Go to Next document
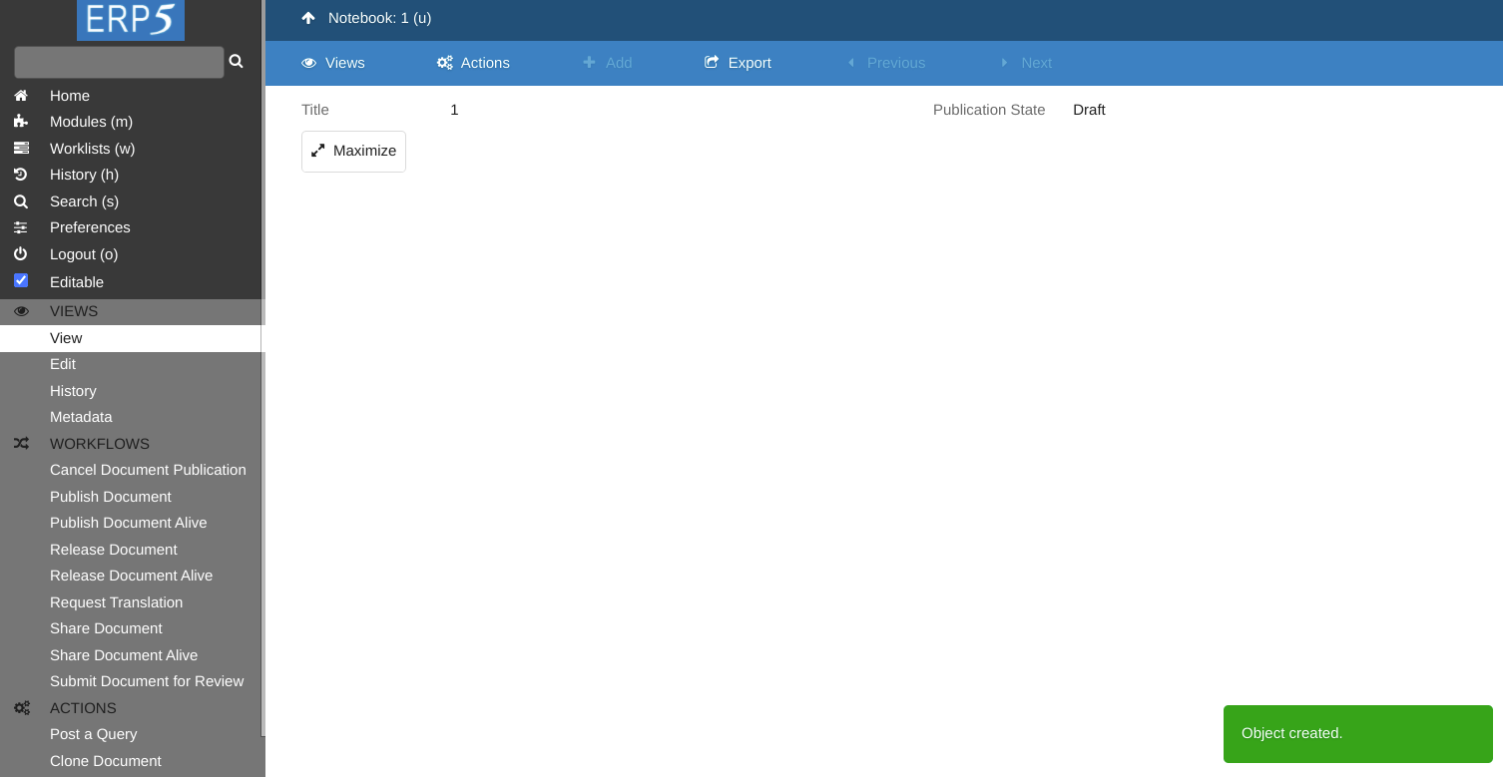The width and height of the screenshot is (1503, 777). pyautogui.click(x=1026, y=63)
